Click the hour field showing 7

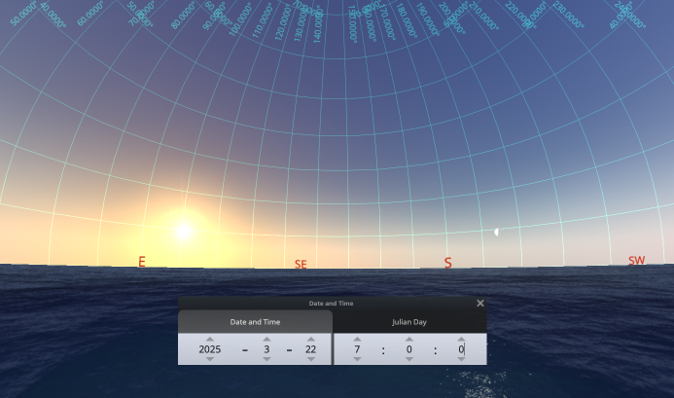pyautogui.click(x=357, y=349)
